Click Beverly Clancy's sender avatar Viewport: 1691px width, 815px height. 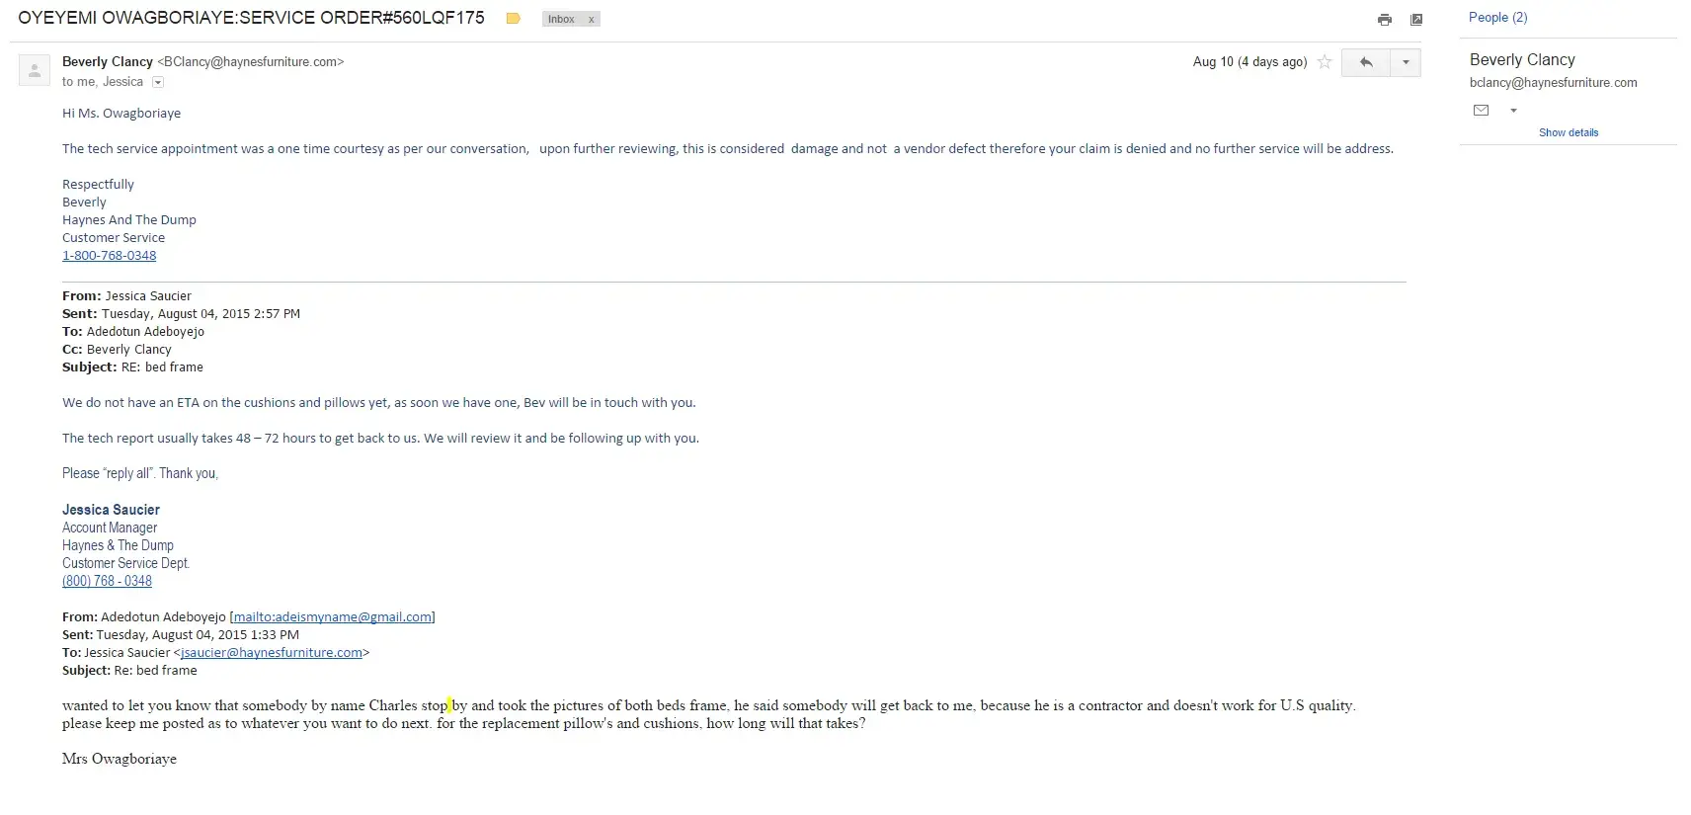click(x=35, y=70)
